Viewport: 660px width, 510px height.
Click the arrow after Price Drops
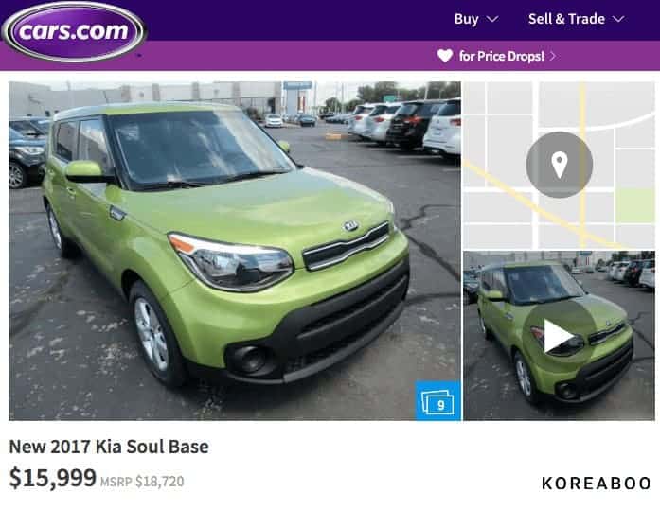pyautogui.click(x=553, y=56)
